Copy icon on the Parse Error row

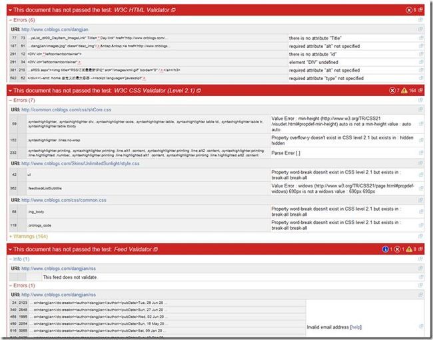click(x=421, y=153)
